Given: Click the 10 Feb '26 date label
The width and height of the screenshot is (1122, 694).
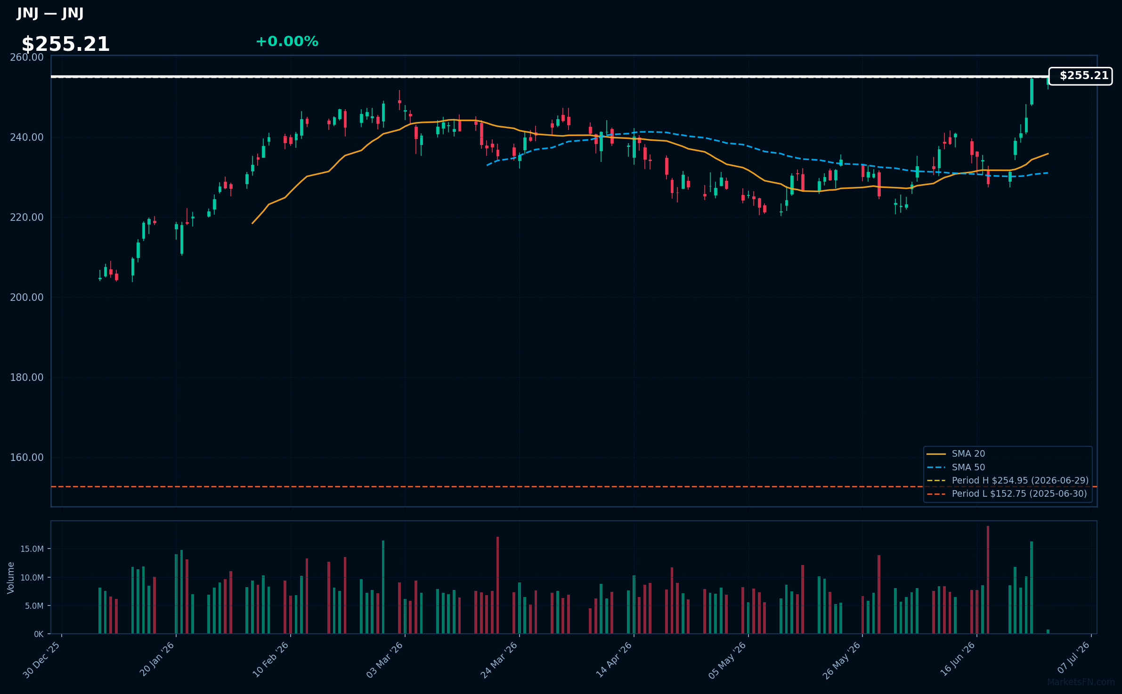Looking at the screenshot, I should (x=271, y=660).
